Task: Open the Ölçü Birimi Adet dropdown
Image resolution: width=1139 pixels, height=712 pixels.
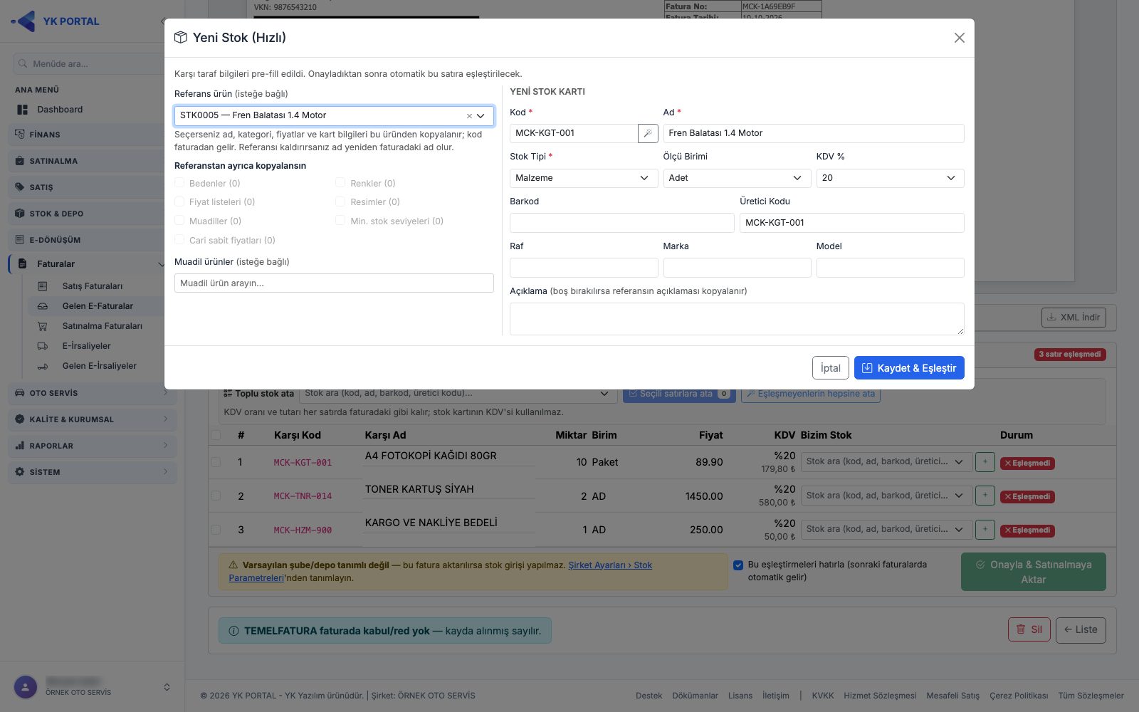Action: (x=737, y=178)
